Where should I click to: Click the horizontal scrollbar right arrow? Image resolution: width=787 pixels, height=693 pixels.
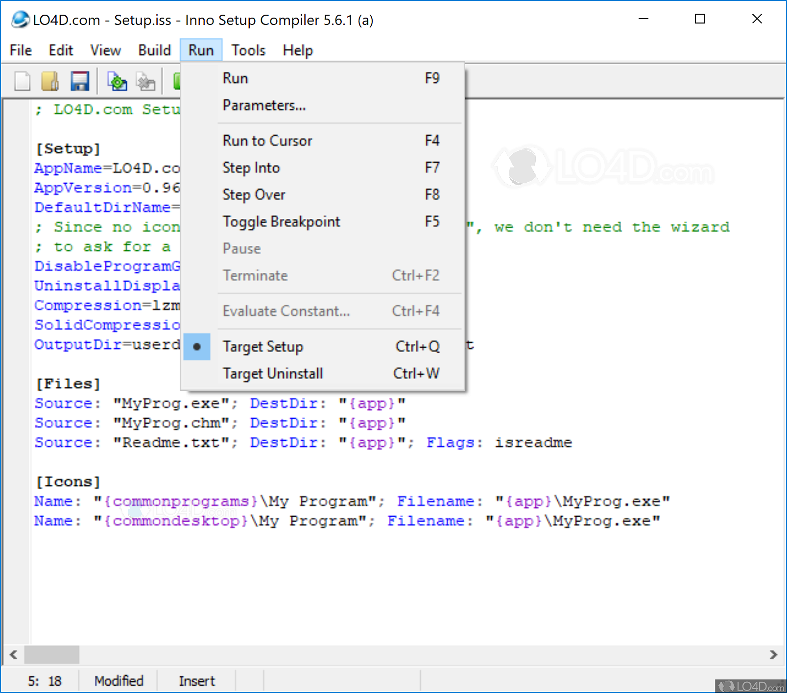[x=774, y=655]
